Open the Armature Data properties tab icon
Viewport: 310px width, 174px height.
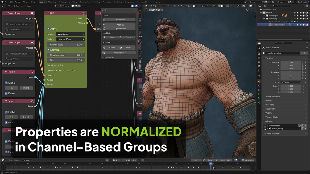click(x=259, y=94)
